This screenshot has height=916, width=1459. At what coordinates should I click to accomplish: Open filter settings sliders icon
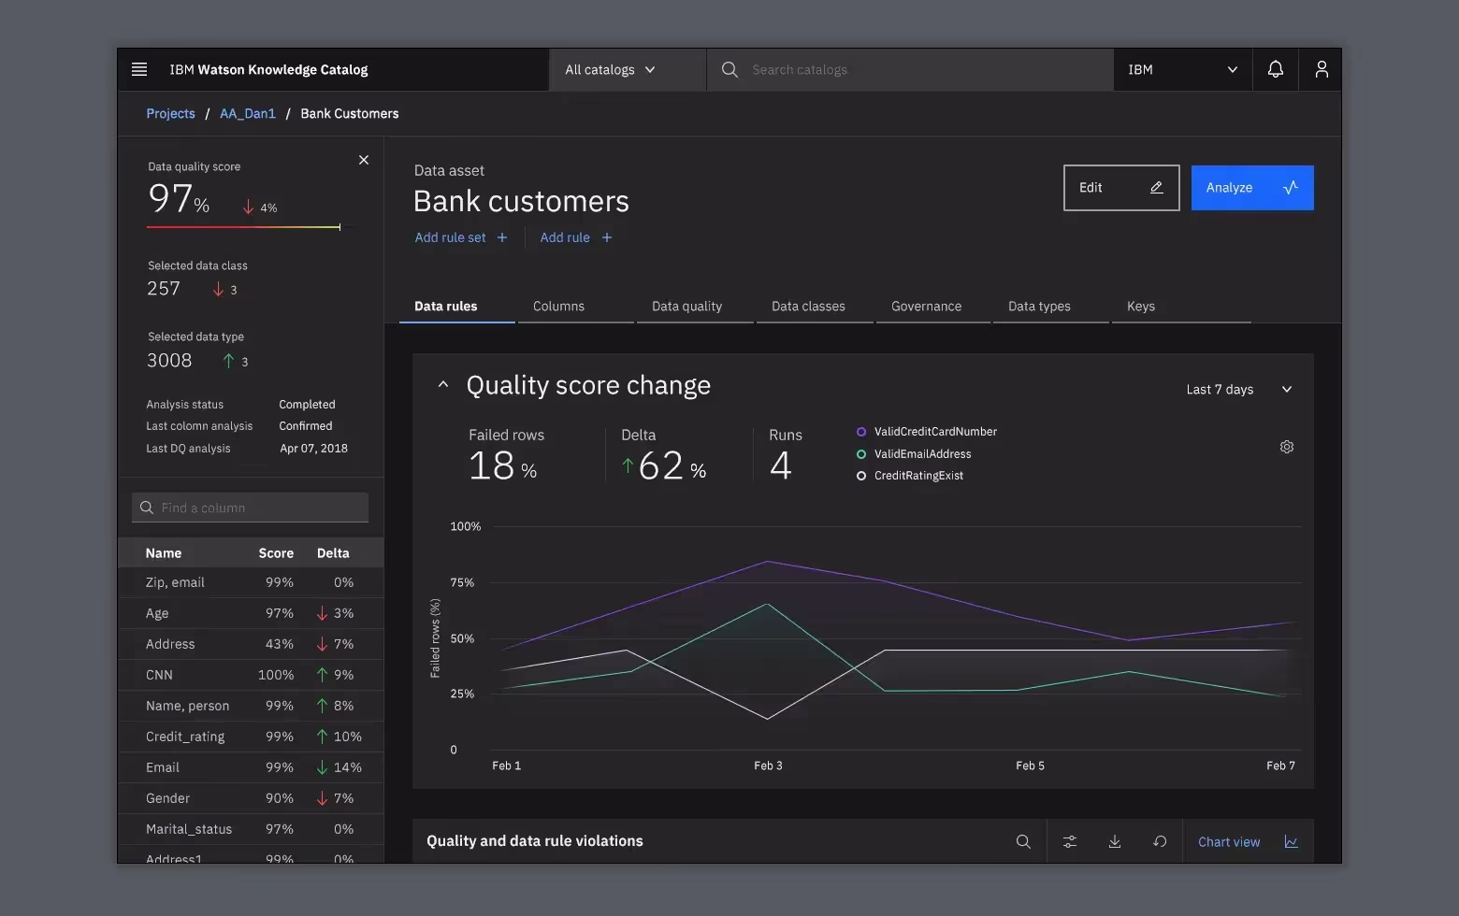(1069, 841)
